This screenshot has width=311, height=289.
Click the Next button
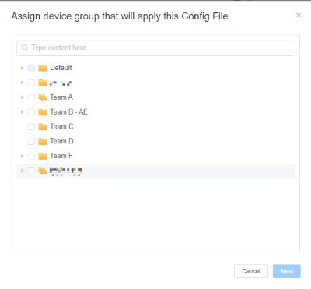coord(287,271)
